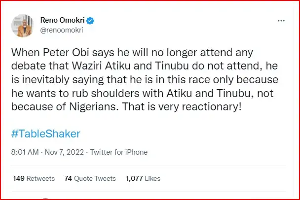Click the sentence 'That is very reactionary!'
The height and width of the screenshot is (200, 300).
coord(197,107)
